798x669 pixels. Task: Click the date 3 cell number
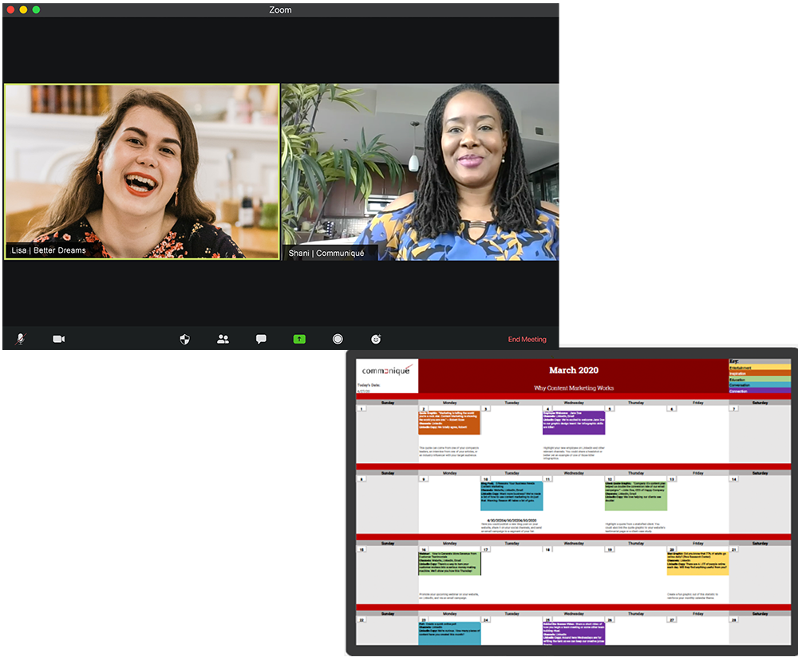click(485, 409)
